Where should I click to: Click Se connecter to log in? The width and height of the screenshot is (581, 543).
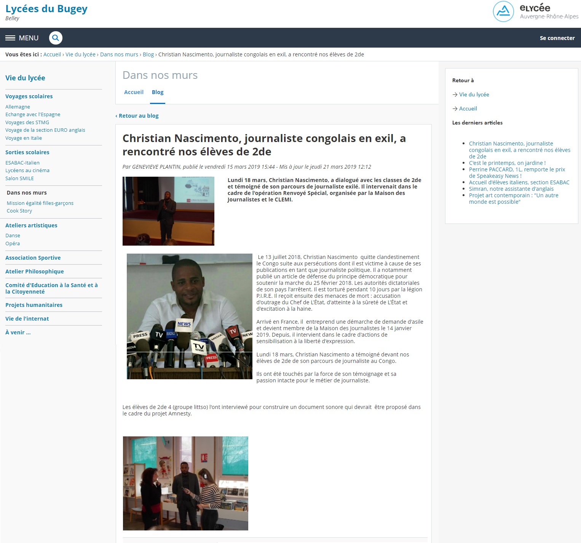557,38
